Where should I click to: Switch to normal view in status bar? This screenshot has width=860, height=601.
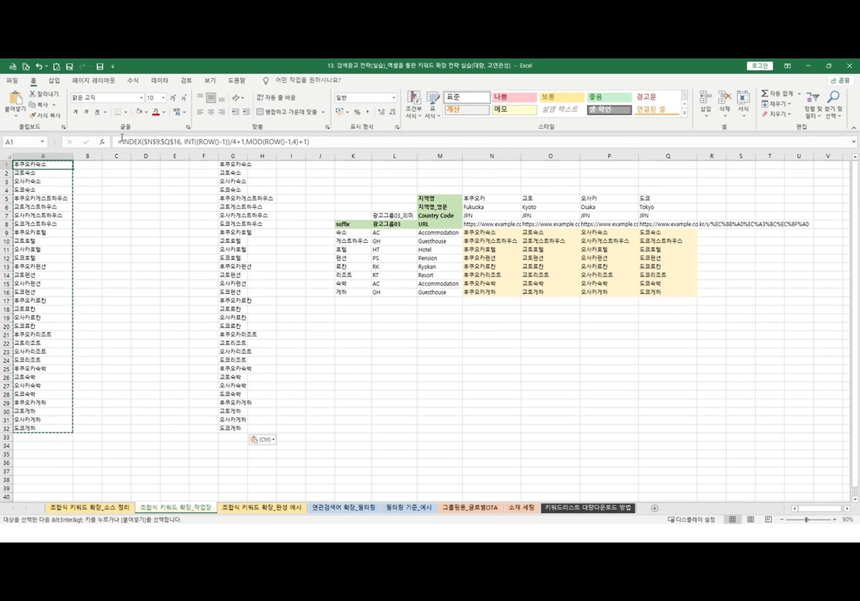(732, 520)
